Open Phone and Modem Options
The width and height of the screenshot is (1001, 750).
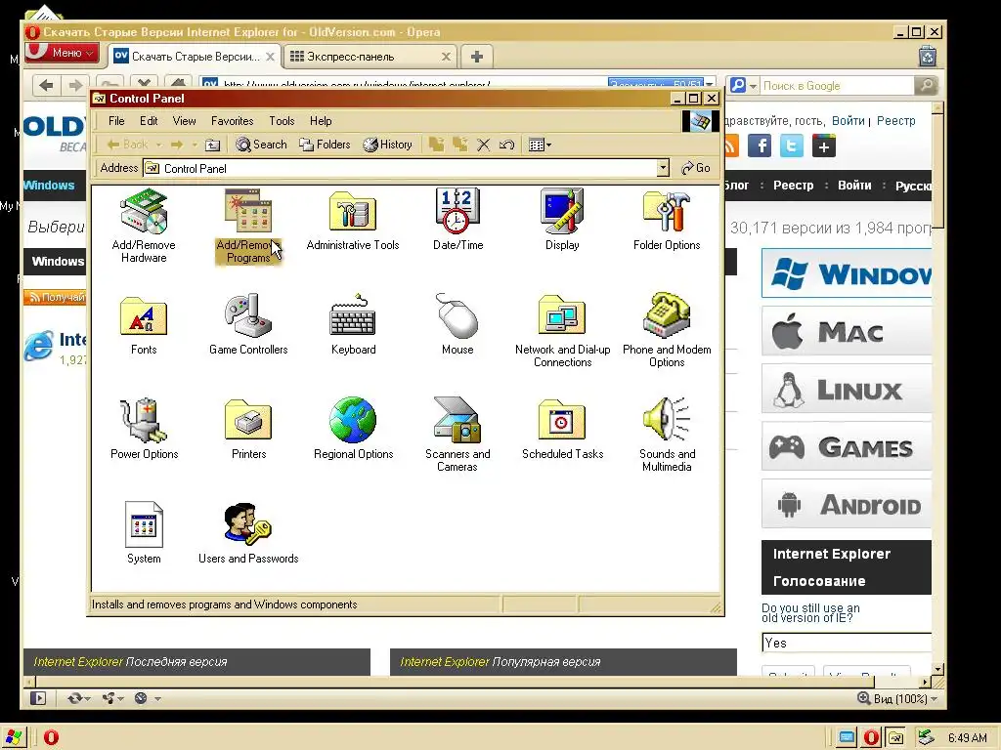[x=667, y=330]
